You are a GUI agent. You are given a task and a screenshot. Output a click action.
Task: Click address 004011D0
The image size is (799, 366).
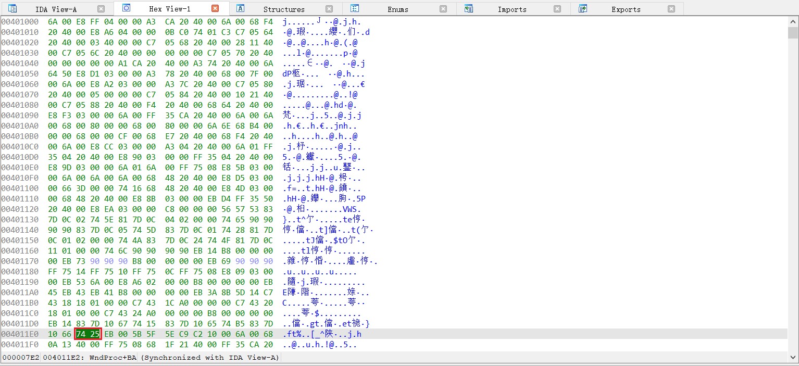[x=20, y=324]
